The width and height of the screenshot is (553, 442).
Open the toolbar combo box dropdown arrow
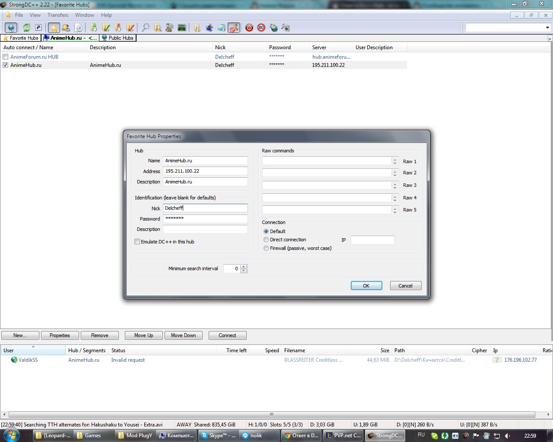pos(547,28)
